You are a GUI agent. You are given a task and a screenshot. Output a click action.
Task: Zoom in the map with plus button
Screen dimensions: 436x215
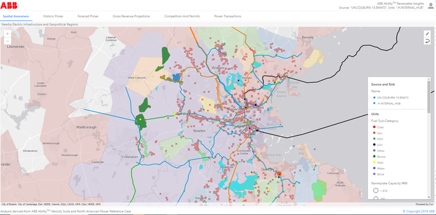coord(7,34)
